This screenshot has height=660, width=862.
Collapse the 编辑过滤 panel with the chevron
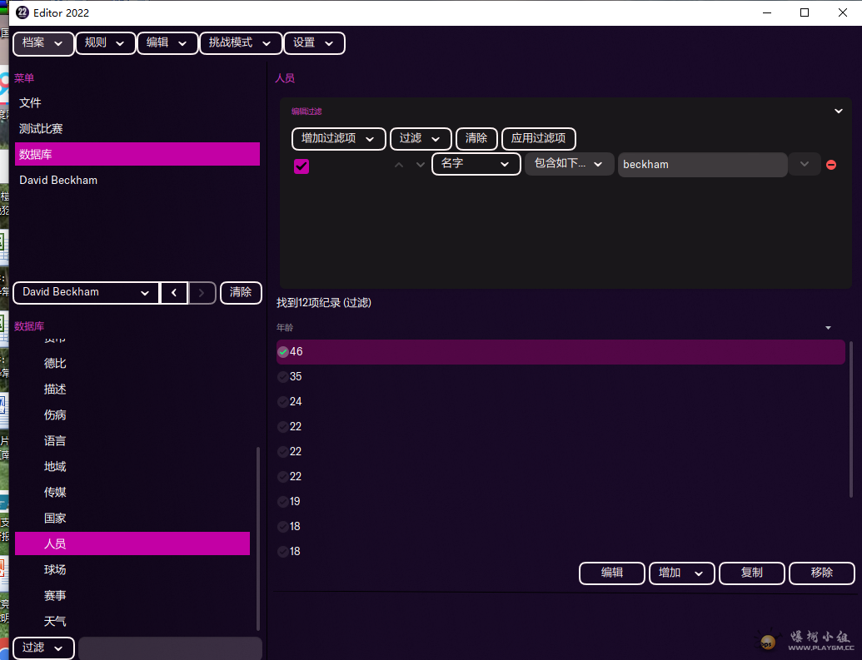point(839,111)
